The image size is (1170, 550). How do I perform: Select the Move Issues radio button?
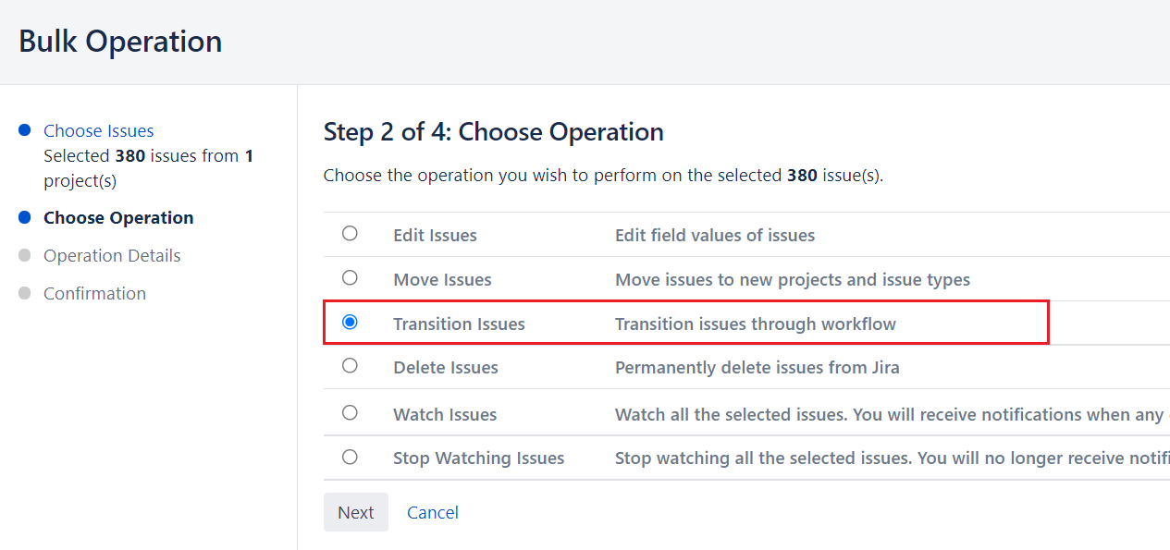click(350, 277)
